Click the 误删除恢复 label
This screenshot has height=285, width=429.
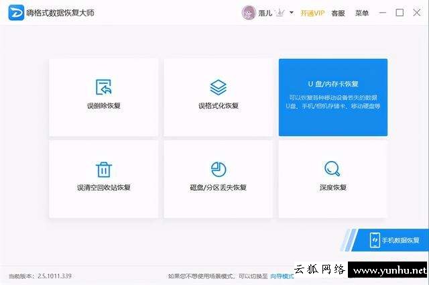point(104,106)
